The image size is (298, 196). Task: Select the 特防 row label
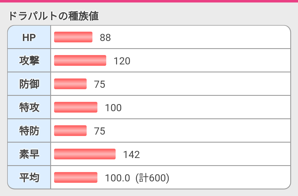(x=29, y=131)
